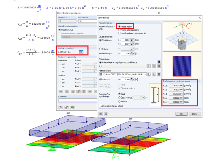Select cross-section same as column head option

[101, 63]
